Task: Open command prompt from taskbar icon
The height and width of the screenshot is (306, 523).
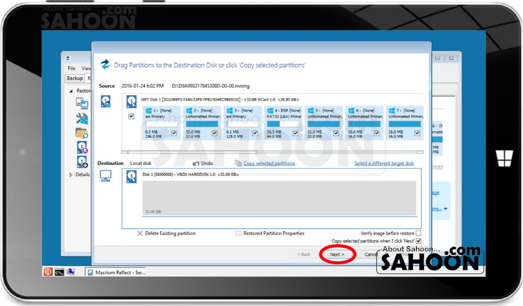Action: [60, 272]
